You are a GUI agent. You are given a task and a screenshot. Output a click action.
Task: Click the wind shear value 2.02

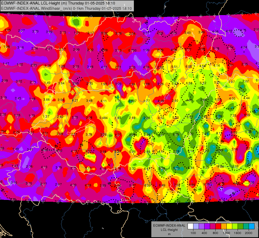point(246,81)
